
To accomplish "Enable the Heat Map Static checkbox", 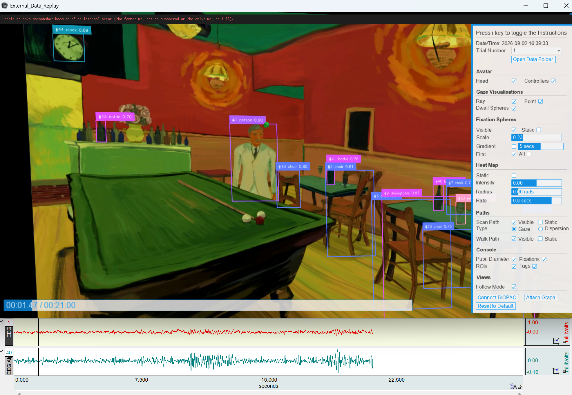I will click(514, 175).
